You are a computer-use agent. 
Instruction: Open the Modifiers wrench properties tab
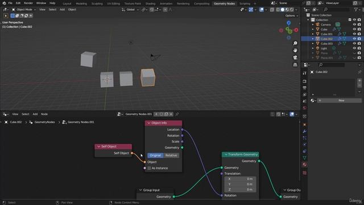tap(305, 132)
